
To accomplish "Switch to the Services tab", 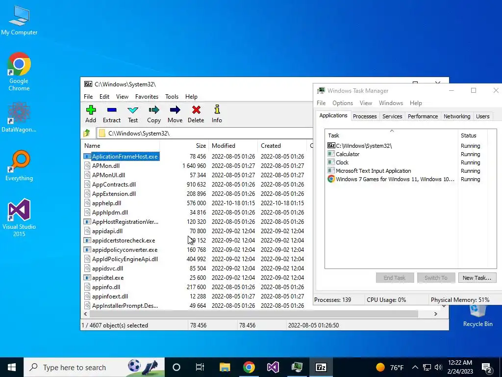I will click(392, 116).
